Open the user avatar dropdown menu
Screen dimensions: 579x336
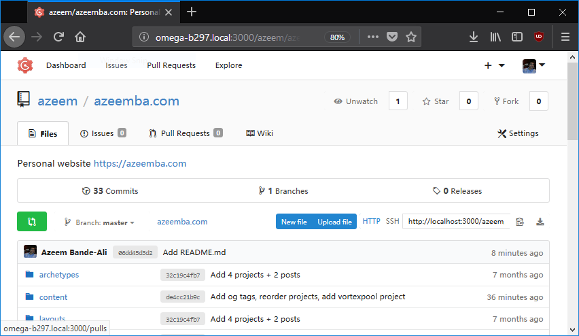coord(533,66)
